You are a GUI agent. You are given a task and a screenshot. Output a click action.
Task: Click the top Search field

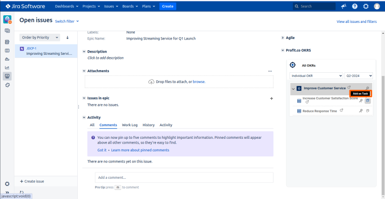[314, 6]
